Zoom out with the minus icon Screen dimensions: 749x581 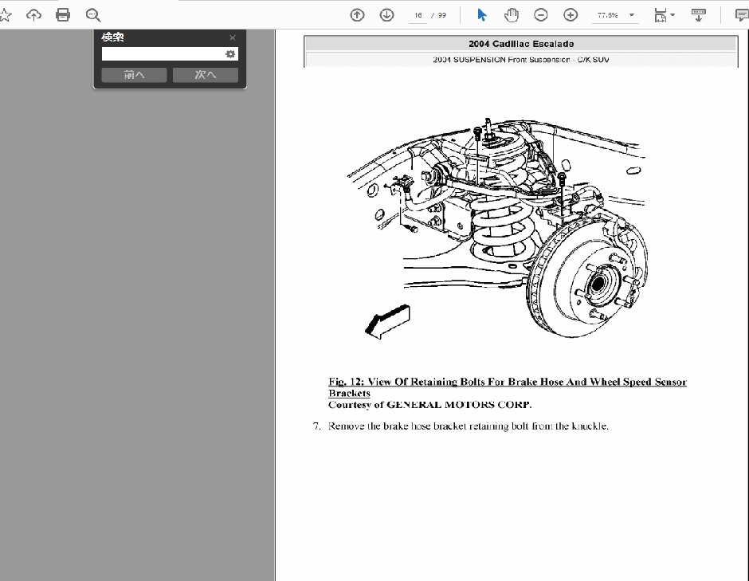[x=541, y=15]
